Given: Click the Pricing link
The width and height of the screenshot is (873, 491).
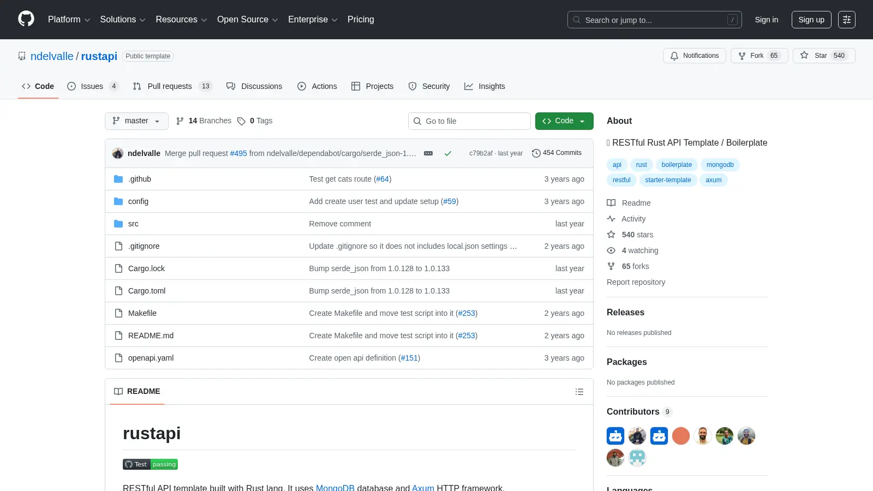Looking at the screenshot, I should tap(361, 20).
